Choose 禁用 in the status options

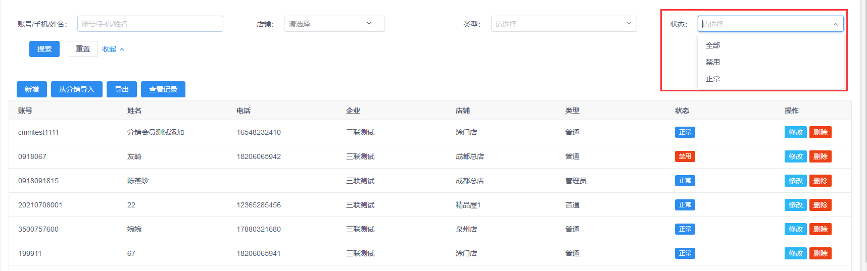coord(713,62)
